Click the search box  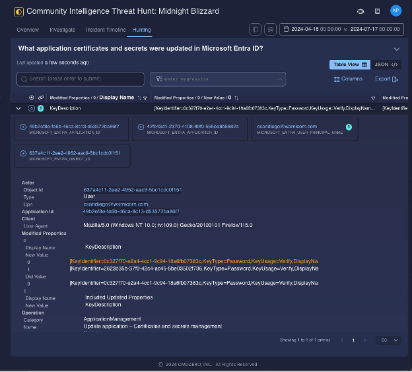[81, 79]
